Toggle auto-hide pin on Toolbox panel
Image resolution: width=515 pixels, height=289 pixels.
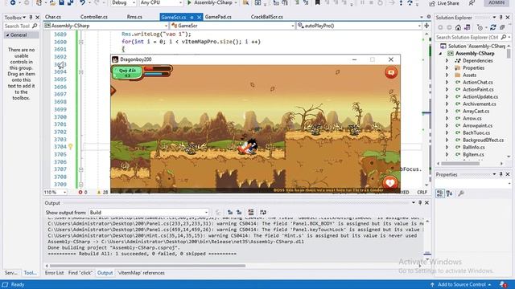point(31,17)
